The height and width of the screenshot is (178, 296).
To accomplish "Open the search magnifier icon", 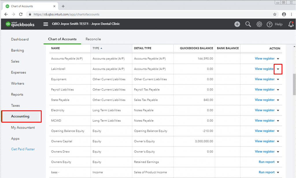I will (248, 24).
